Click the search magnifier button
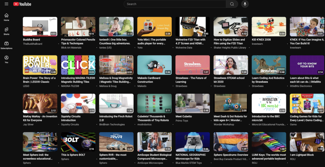325x167 pixels. [x=232, y=4]
